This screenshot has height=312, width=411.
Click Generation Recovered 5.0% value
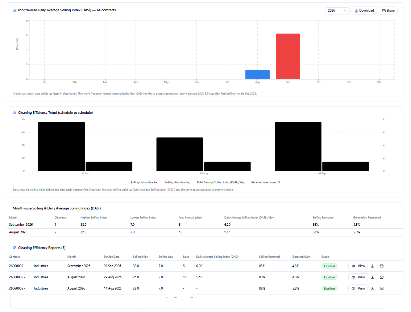(357, 232)
